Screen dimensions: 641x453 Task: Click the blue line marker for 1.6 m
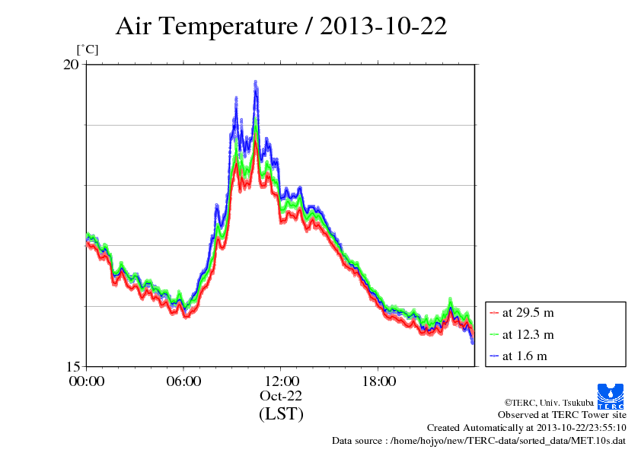click(494, 356)
